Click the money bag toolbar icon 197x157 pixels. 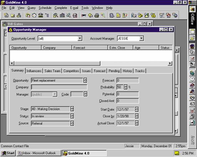coord(153,15)
